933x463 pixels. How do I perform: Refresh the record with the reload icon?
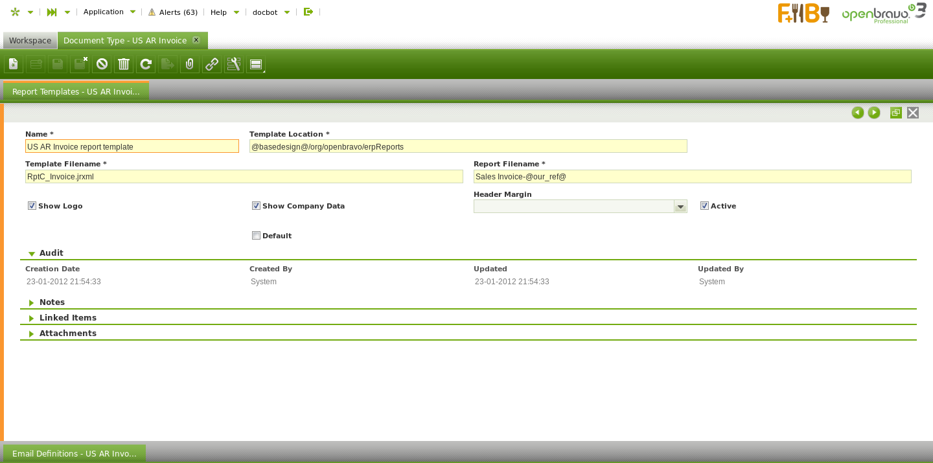(x=146, y=64)
